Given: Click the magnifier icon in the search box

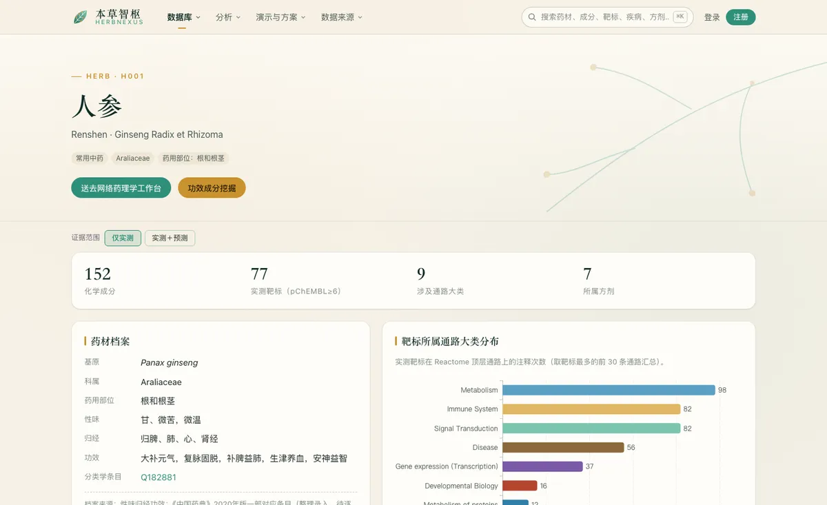Looking at the screenshot, I should (x=532, y=17).
